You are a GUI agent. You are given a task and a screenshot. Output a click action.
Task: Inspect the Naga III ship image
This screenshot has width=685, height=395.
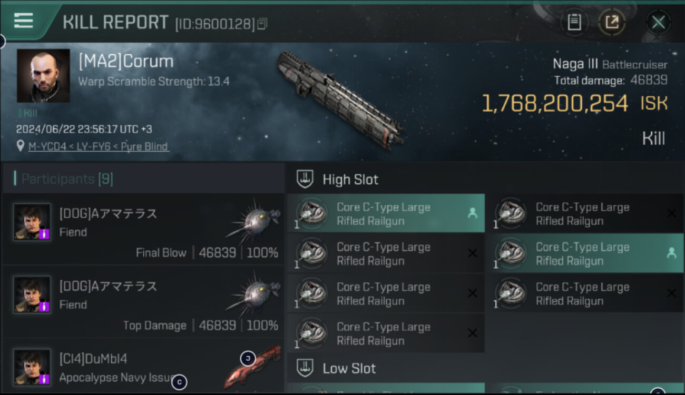pyautogui.click(x=341, y=99)
